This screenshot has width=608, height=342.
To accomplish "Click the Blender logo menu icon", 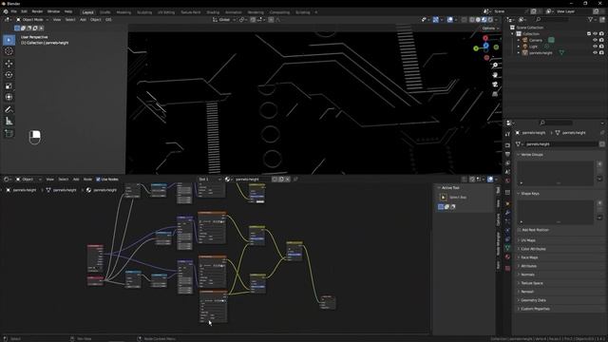I will coord(6,11).
